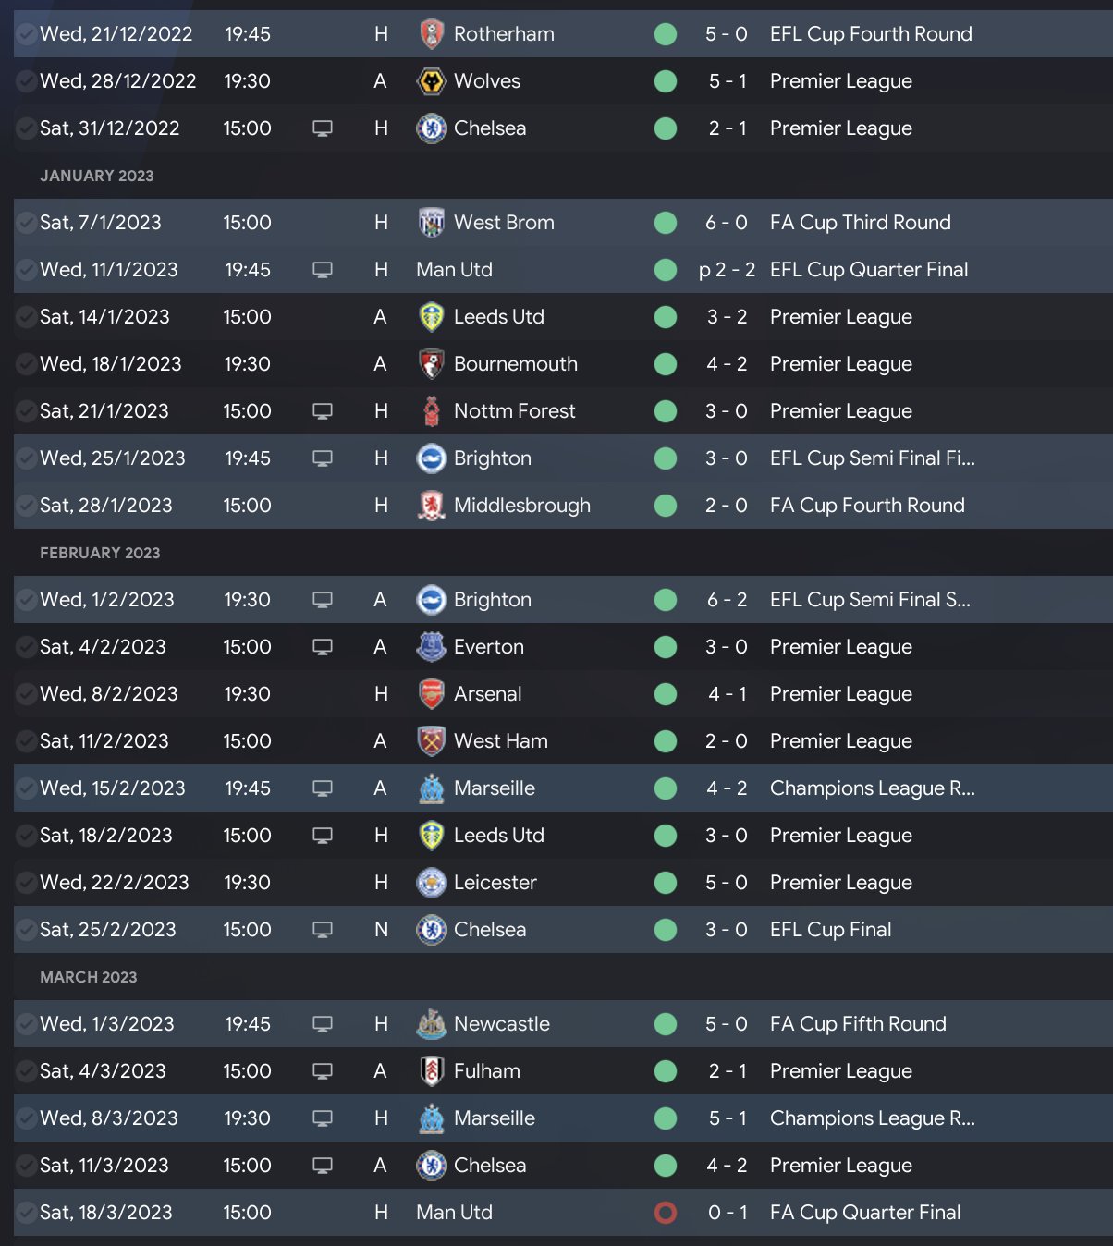
Task: Open the EFL Cup Final competition link
Action: (830, 930)
